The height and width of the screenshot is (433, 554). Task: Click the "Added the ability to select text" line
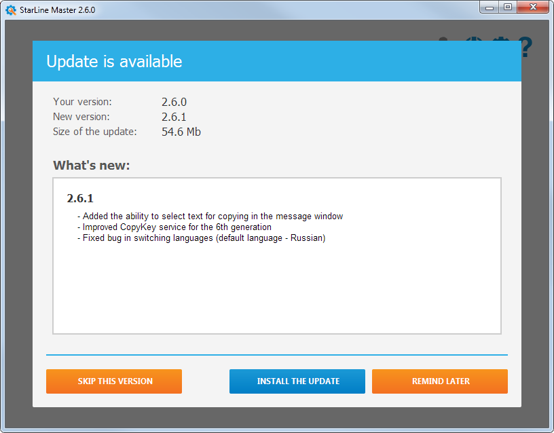[210, 216]
